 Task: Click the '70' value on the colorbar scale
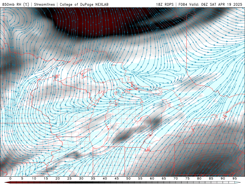point(175,178)
